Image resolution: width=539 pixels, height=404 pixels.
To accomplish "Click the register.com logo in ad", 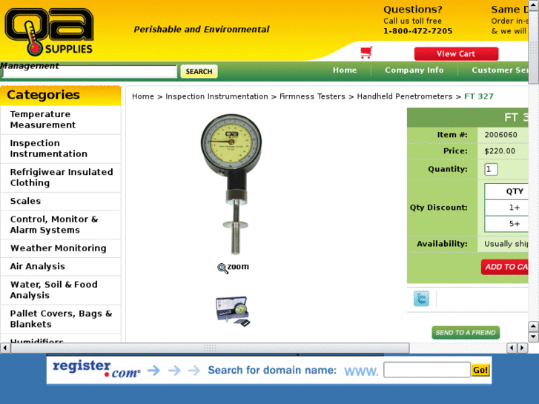I will (x=96, y=369).
